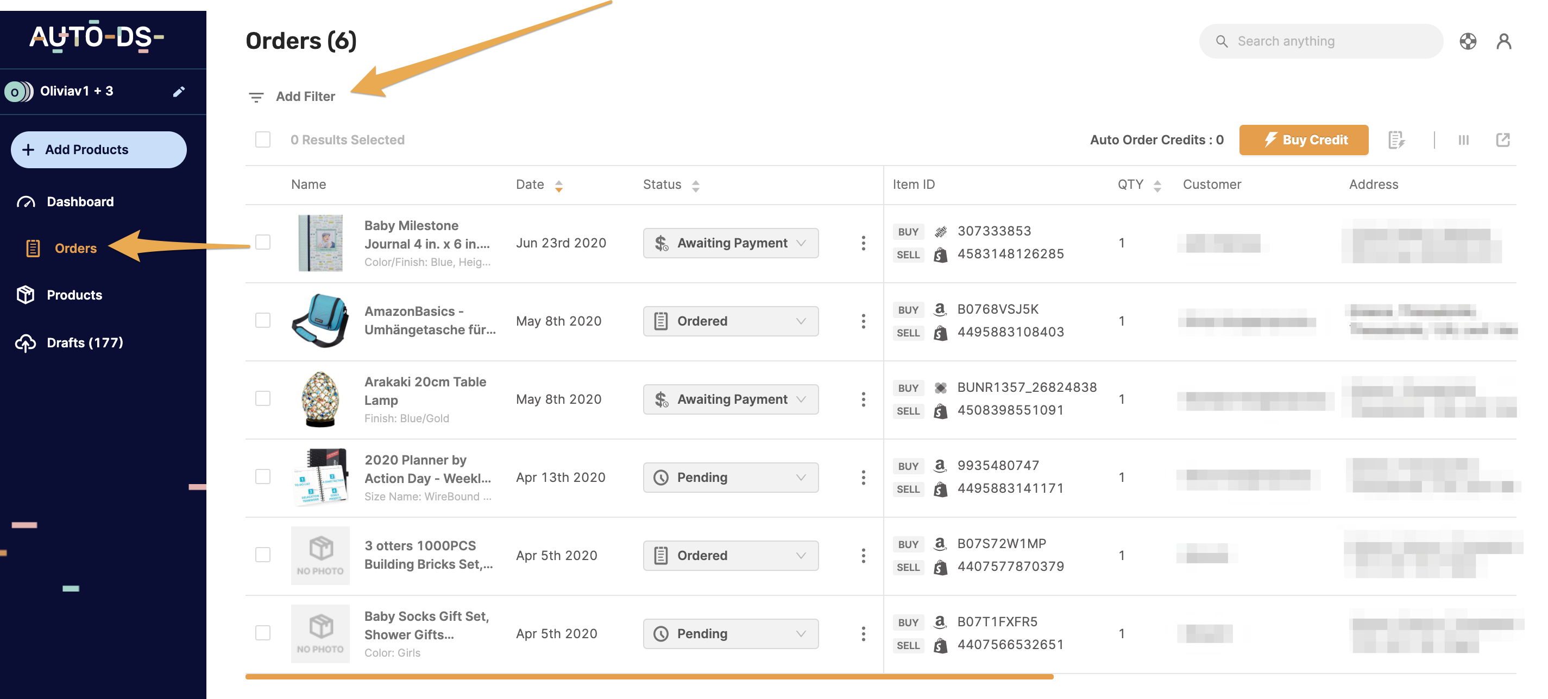Toggle the select all results checkbox
The image size is (1548, 699).
pos(262,139)
